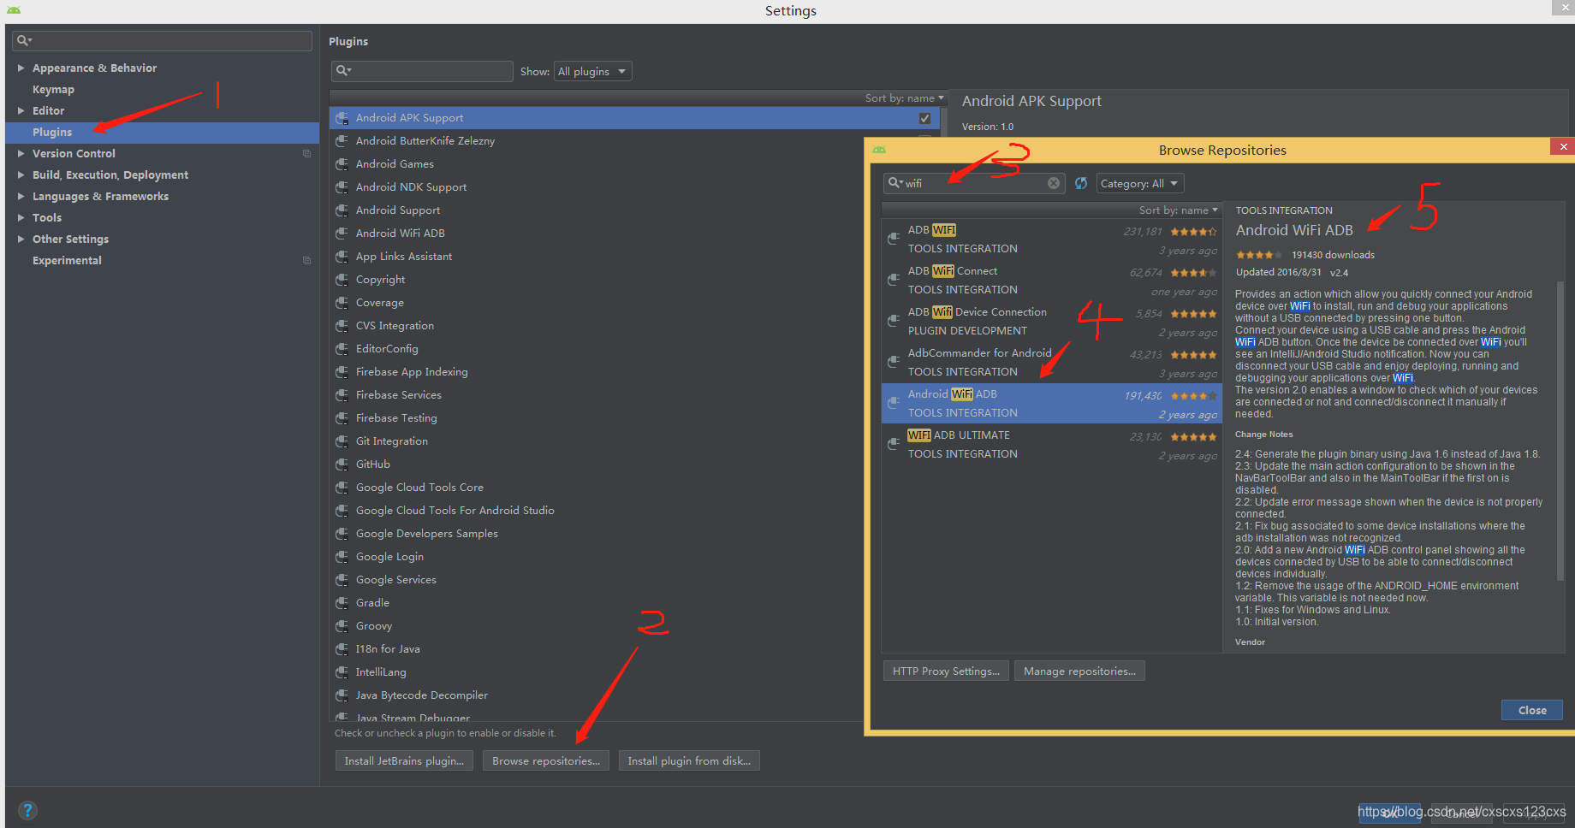Click plugin icon beside CVS Integration

click(x=342, y=326)
